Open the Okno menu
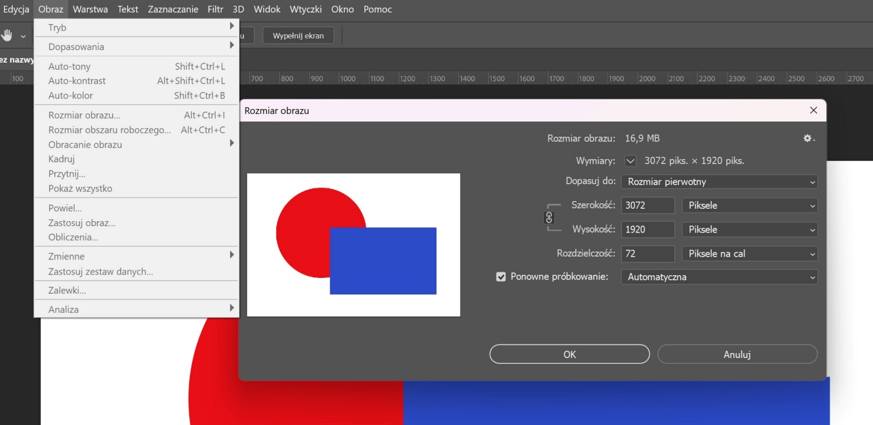Screen dimensions: 873x425 (x=343, y=9)
